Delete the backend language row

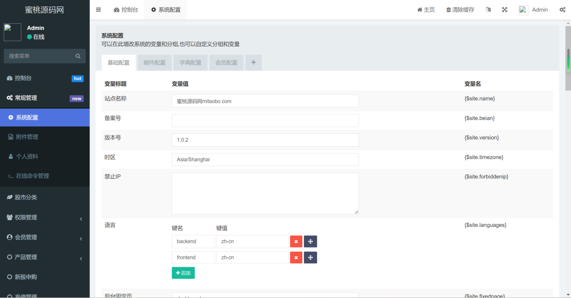click(296, 242)
